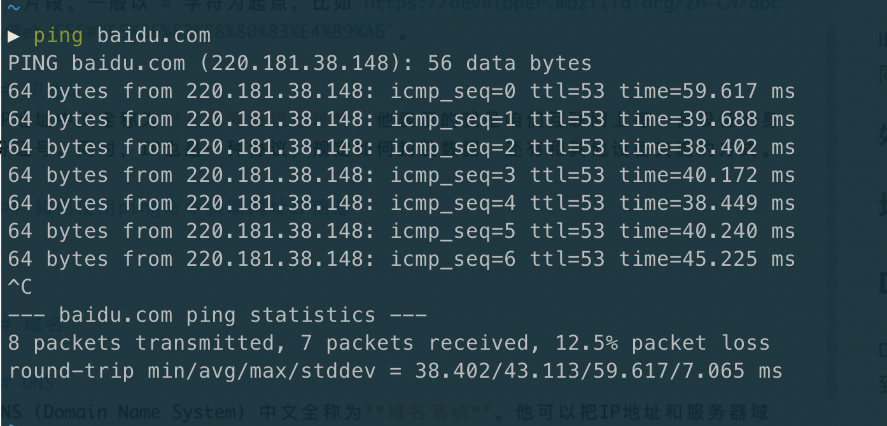Click the 'baidu.com ping statistics' header

217,315
